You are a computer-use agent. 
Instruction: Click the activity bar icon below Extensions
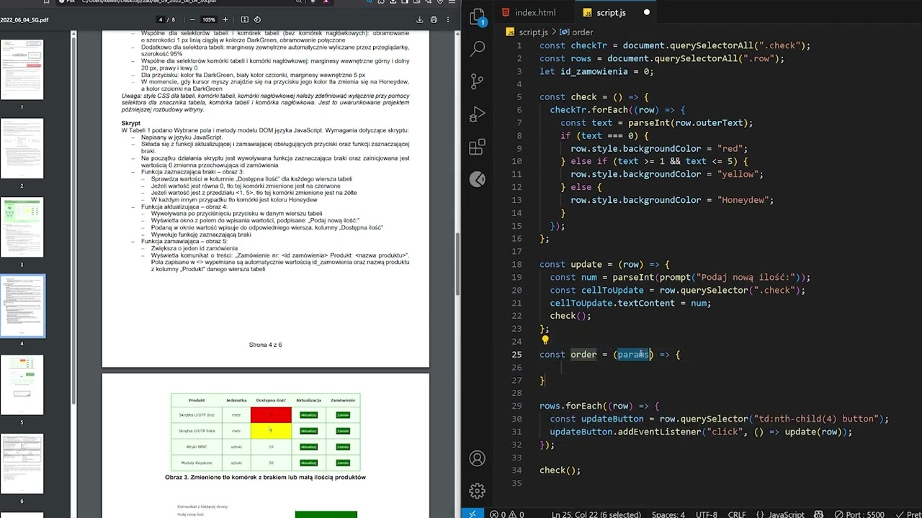(477, 180)
